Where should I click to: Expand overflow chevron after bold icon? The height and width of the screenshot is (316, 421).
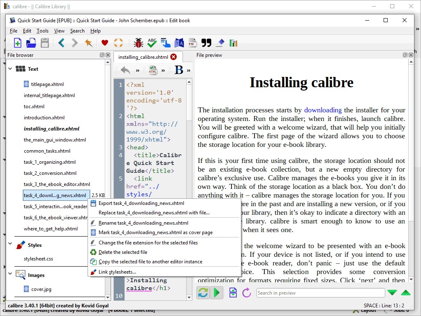[189, 71]
